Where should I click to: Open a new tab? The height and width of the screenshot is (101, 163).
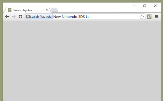click(54, 10)
